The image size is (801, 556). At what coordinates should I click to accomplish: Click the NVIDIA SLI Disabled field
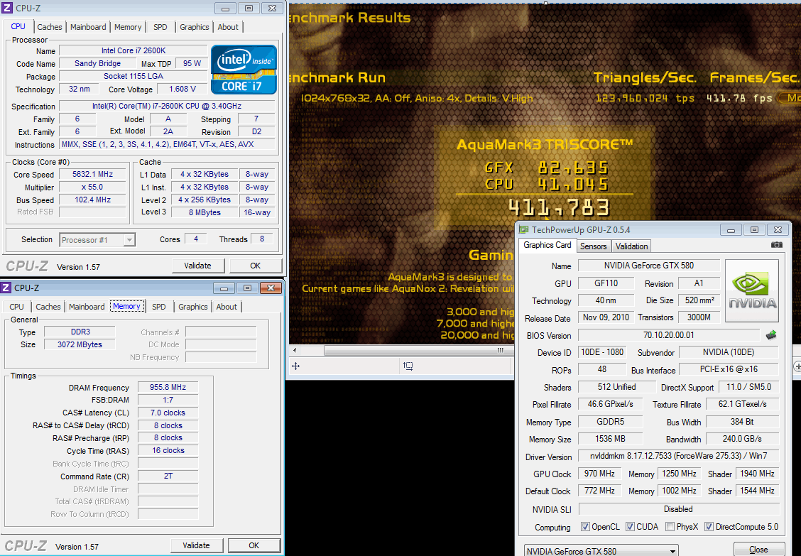(678, 509)
